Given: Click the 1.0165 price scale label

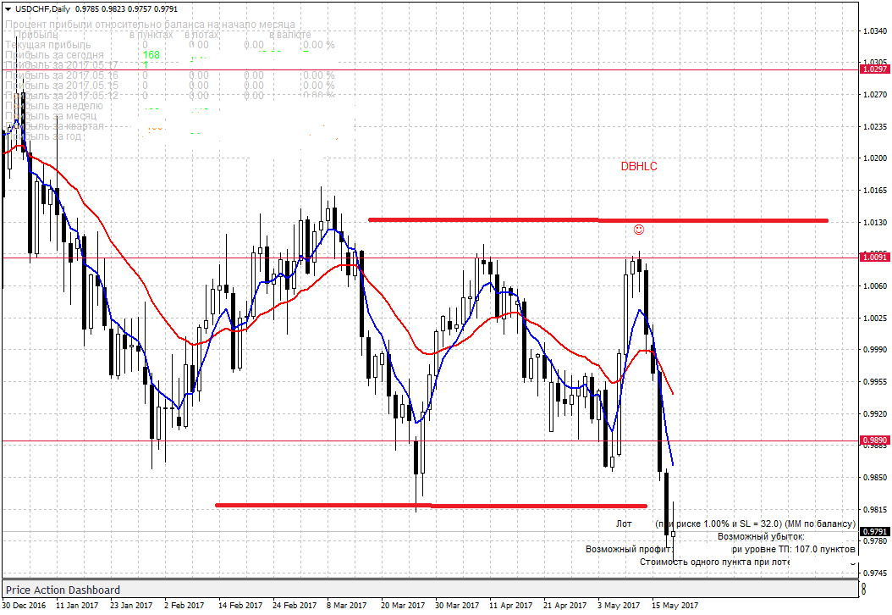Looking at the screenshot, I should tap(875, 191).
